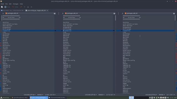Close the folder comparison tab
177x99 pixels.
point(23,10)
